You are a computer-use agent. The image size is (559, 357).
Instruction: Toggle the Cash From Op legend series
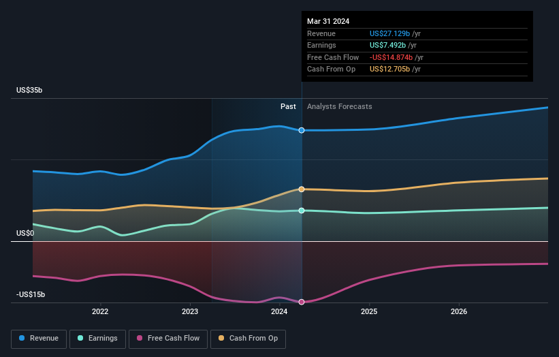[248, 339]
